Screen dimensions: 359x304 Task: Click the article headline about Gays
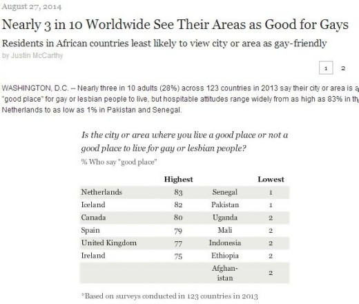pyautogui.click(x=175, y=25)
